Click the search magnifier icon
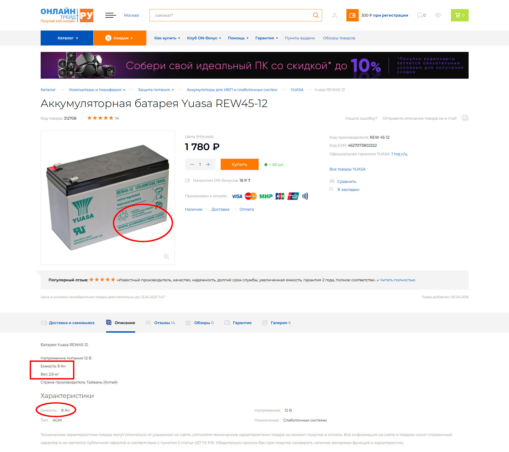This screenshot has width=509, height=452. (x=316, y=15)
